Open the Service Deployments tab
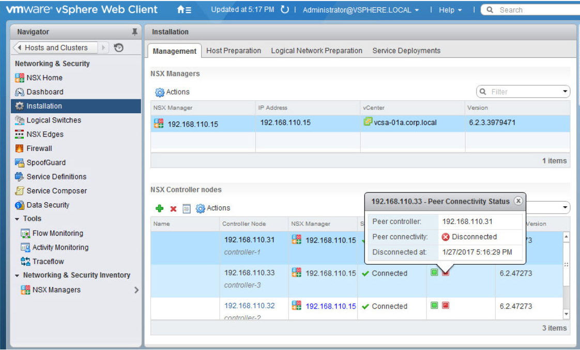580x350 pixels. point(406,51)
